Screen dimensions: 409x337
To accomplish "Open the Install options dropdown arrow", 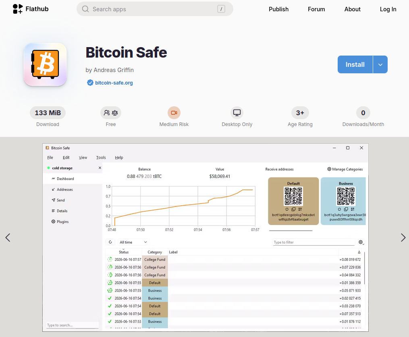I will coord(380,64).
